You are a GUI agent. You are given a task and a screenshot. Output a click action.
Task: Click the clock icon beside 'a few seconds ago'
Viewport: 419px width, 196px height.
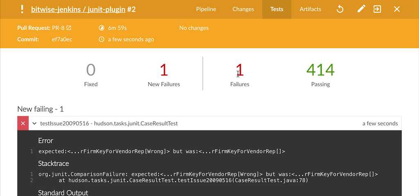coord(101,40)
